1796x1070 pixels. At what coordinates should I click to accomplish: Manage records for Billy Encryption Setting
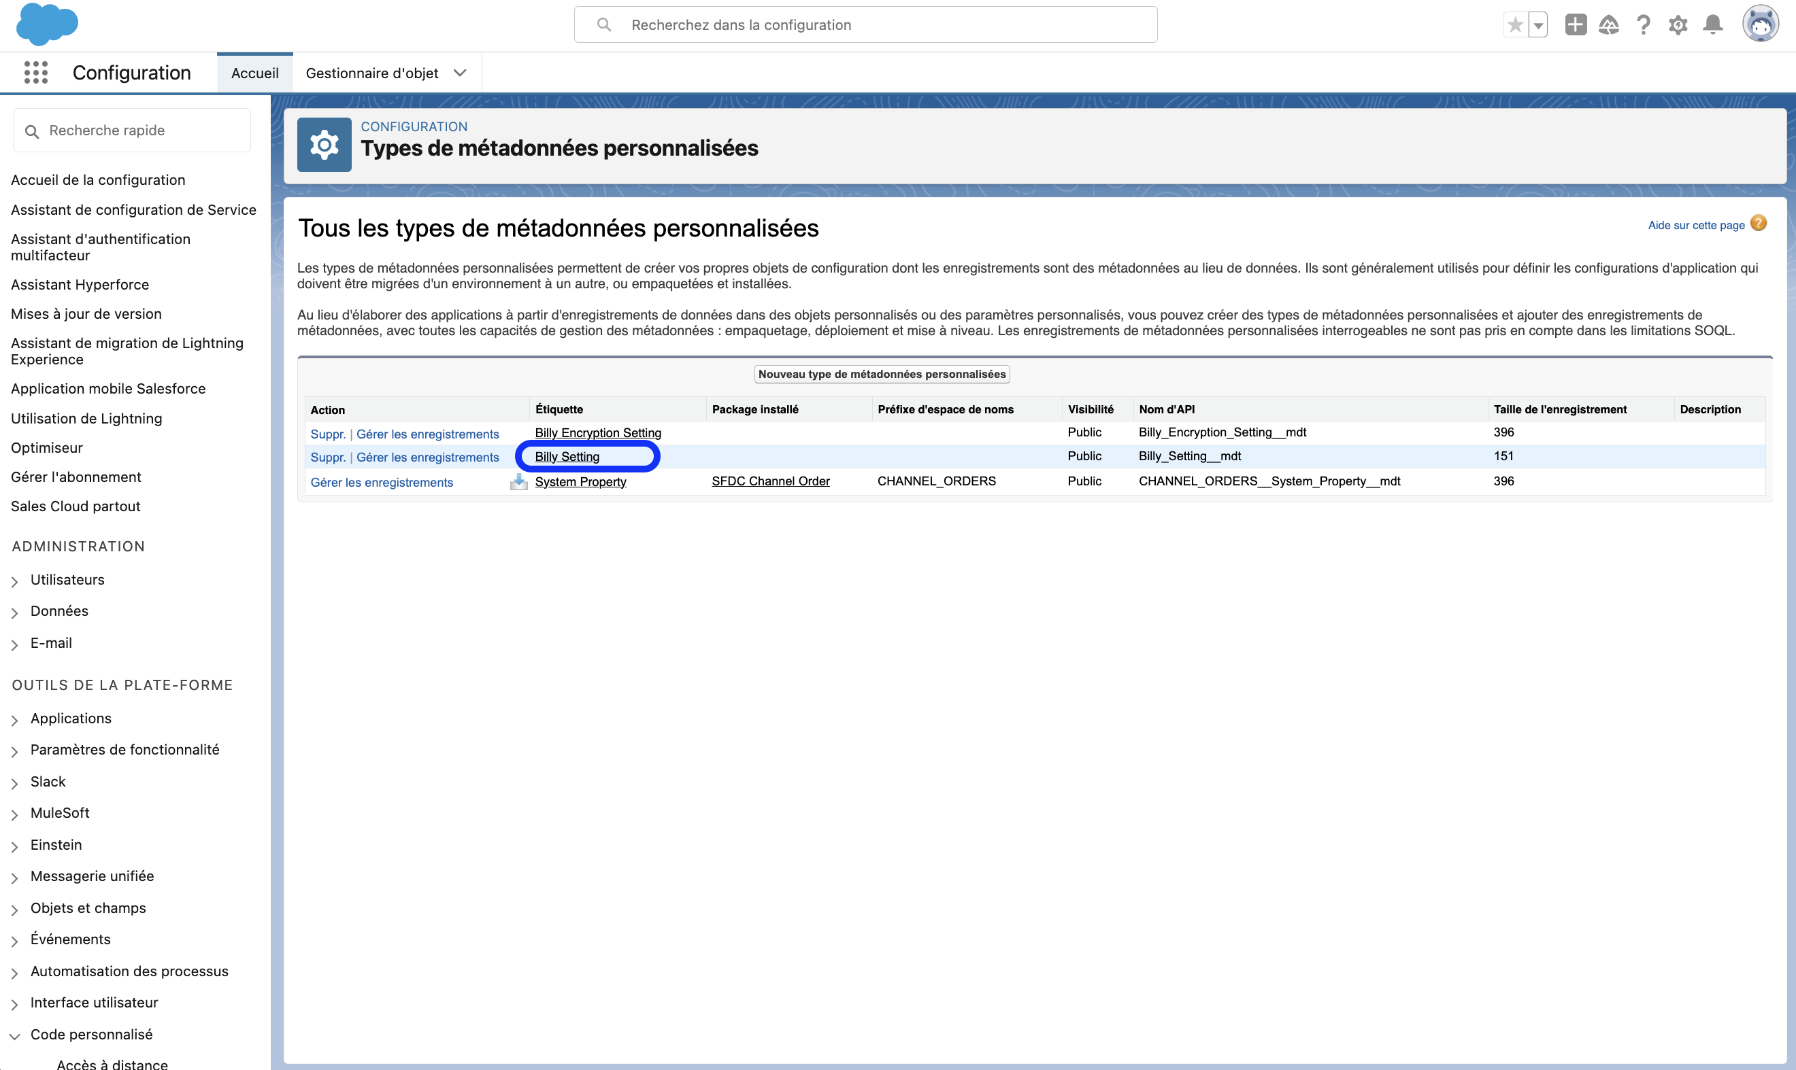(427, 434)
